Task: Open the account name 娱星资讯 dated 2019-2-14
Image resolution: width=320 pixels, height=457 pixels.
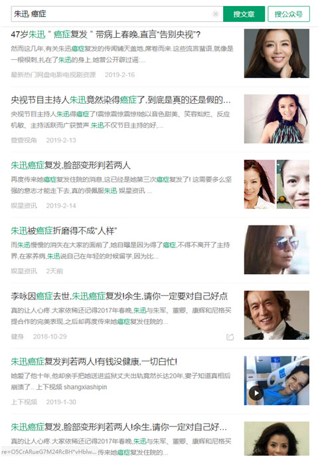Action: click(x=24, y=206)
